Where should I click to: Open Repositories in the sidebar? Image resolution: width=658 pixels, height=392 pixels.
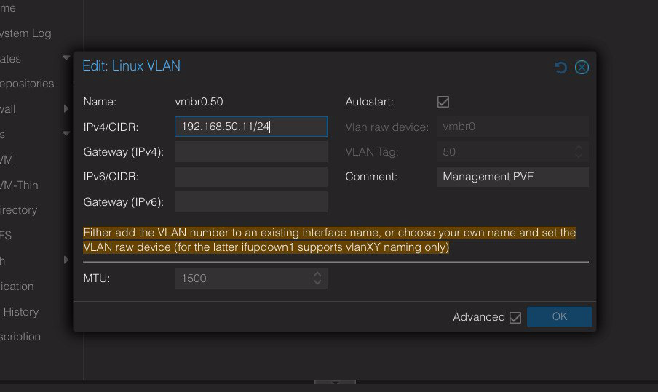tap(27, 84)
